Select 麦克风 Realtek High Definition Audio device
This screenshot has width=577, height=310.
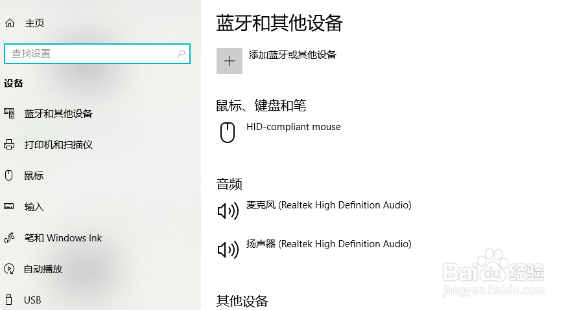coord(329,205)
